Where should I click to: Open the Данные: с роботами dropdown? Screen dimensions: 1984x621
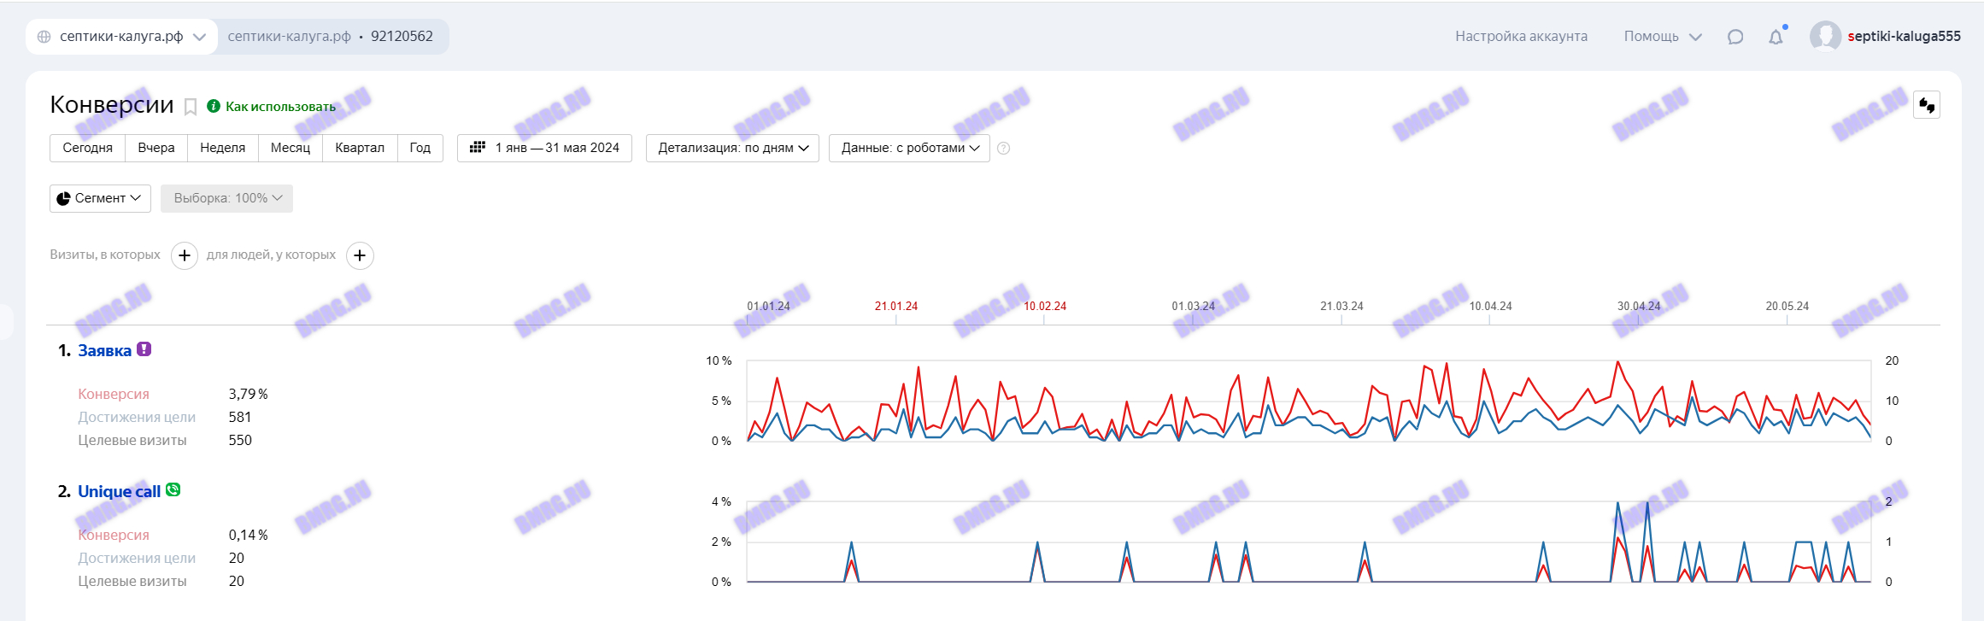909,148
